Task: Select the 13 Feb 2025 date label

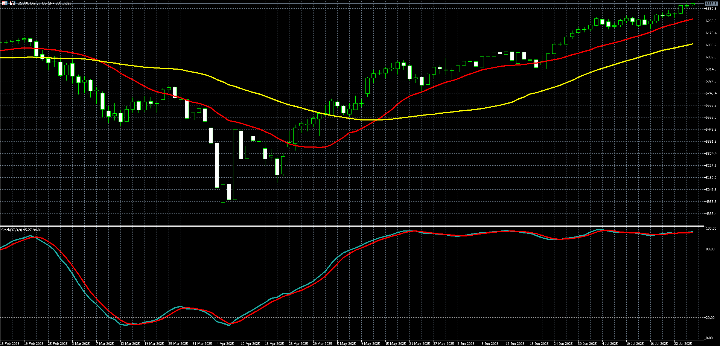Action: click(x=10, y=343)
